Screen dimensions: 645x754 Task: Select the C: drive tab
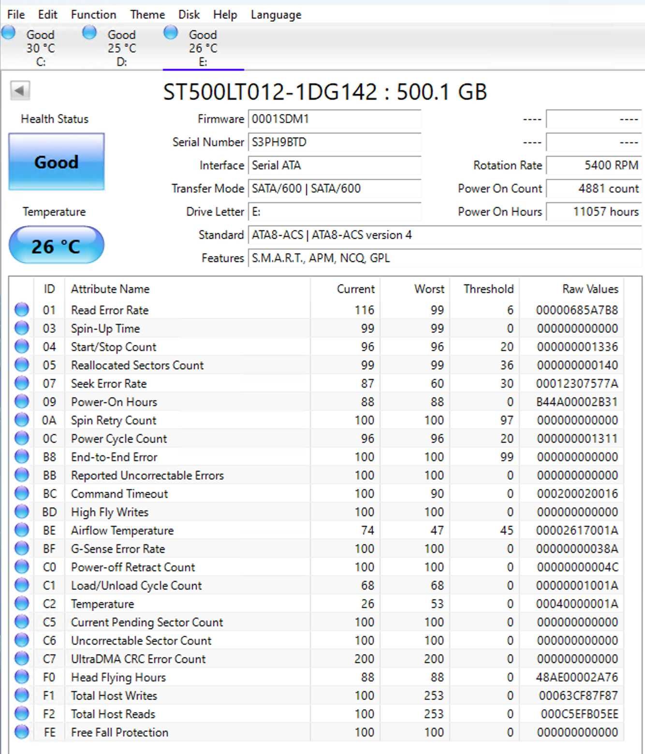[x=41, y=48]
